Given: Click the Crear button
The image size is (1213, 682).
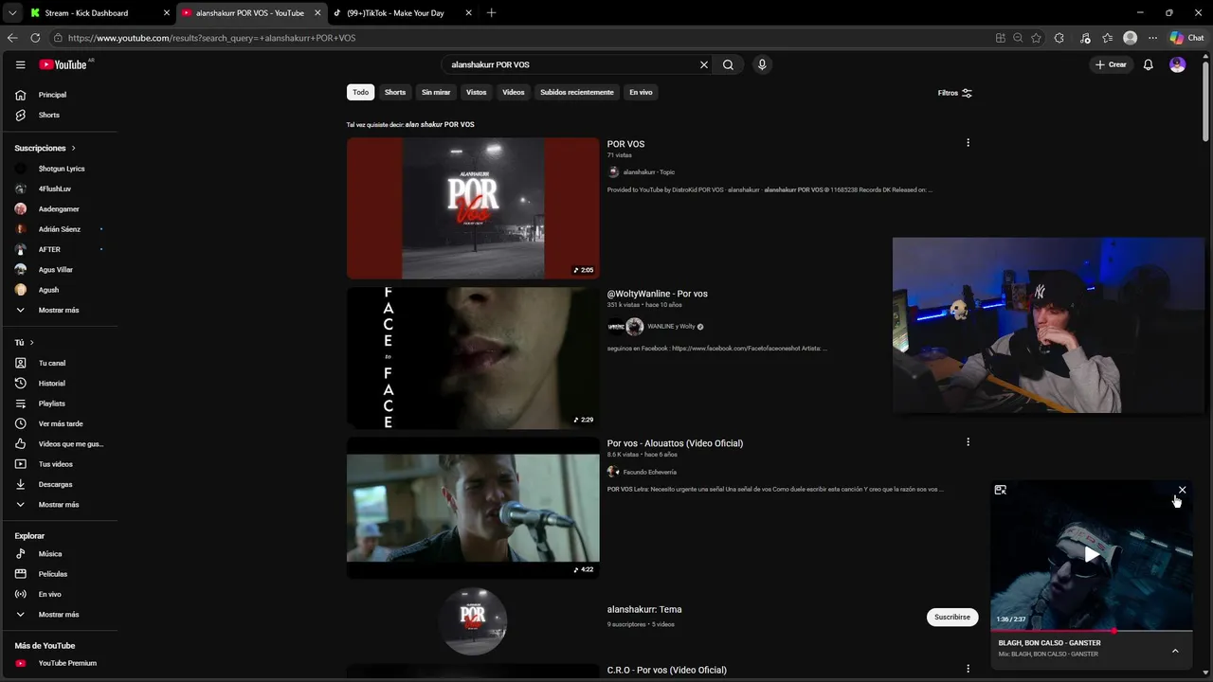Looking at the screenshot, I should click(1111, 64).
